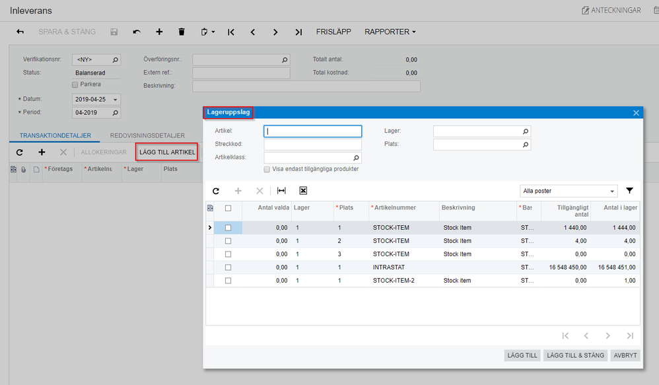
Task: Click the AVBRYT button
Action: 625,355
